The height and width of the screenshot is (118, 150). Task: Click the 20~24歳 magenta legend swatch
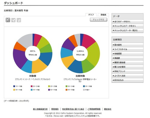point(31,86)
